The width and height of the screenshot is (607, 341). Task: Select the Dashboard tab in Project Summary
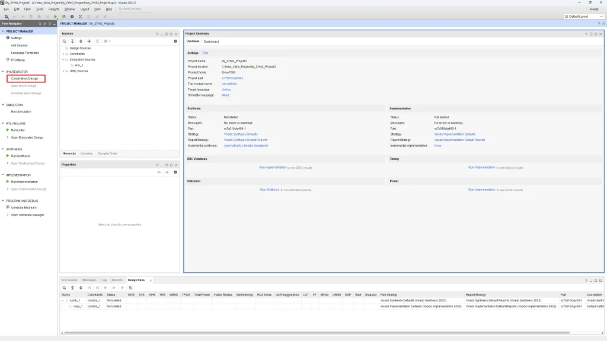(x=212, y=41)
